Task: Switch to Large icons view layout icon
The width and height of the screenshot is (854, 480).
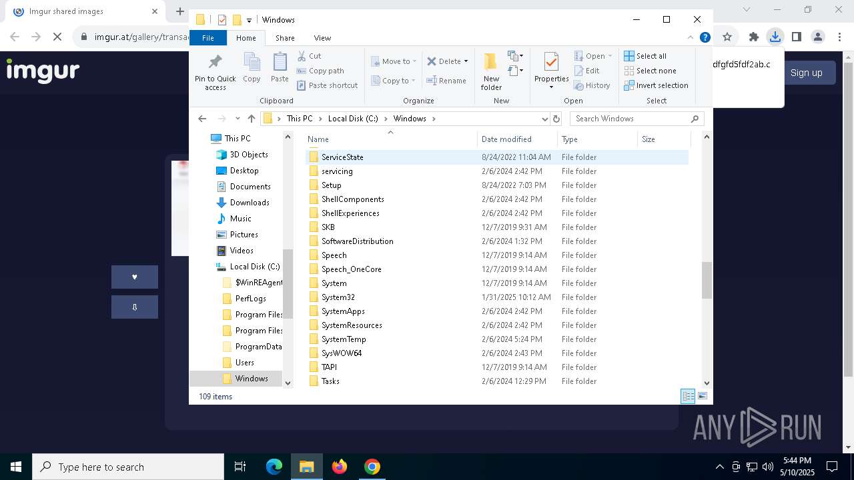Action: (703, 396)
